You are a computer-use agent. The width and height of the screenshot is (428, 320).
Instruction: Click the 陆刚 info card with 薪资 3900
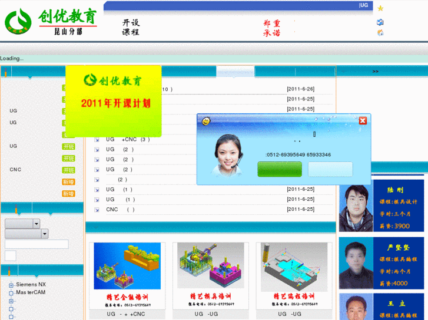pyautogui.click(x=399, y=206)
